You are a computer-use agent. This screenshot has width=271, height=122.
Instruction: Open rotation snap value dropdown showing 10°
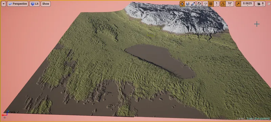tap(230, 4)
